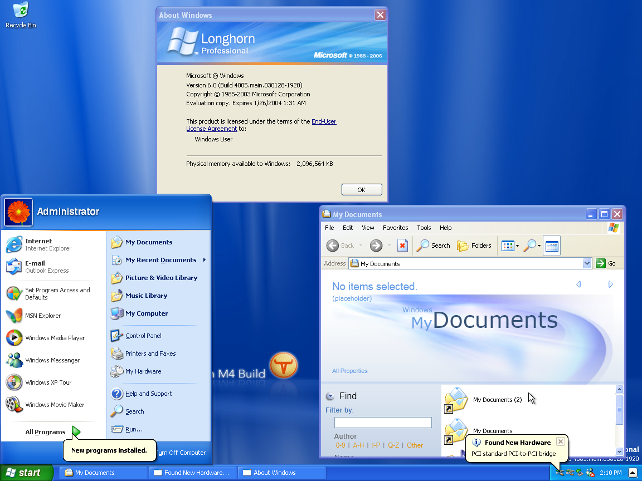Click the Filter by text field
This screenshot has height=481, width=642.
coord(383,423)
